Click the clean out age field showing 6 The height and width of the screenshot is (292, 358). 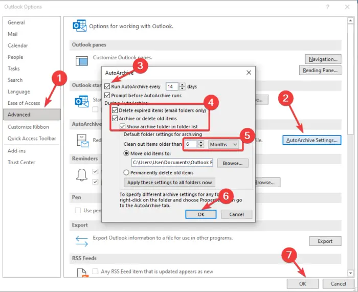pyautogui.click(x=191, y=144)
